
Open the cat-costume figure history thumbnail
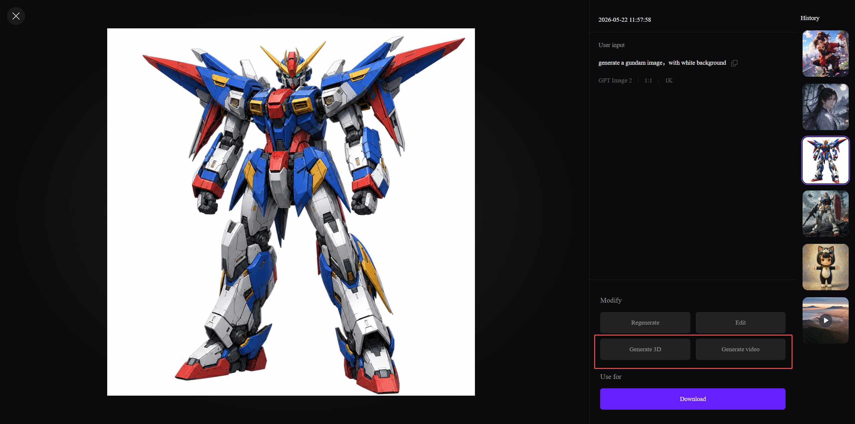(x=825, y=267)
